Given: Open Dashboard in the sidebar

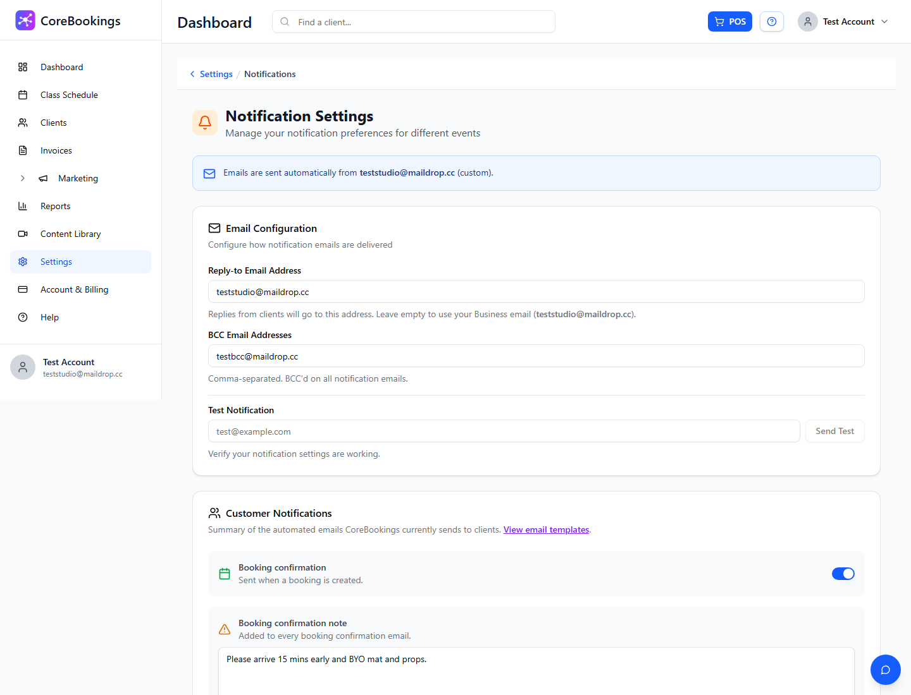Looking at the screenshot, I should pyautogui.click(x=80, y=67).
